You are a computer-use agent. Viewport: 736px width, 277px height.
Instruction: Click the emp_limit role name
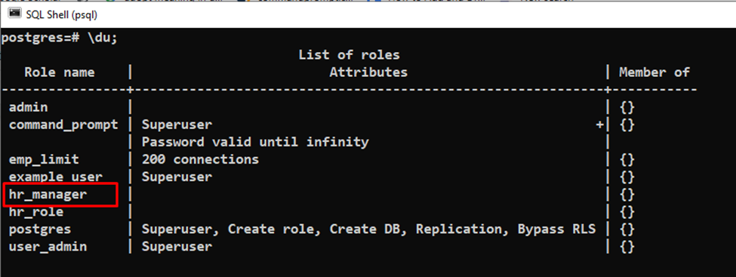[44, 159]
